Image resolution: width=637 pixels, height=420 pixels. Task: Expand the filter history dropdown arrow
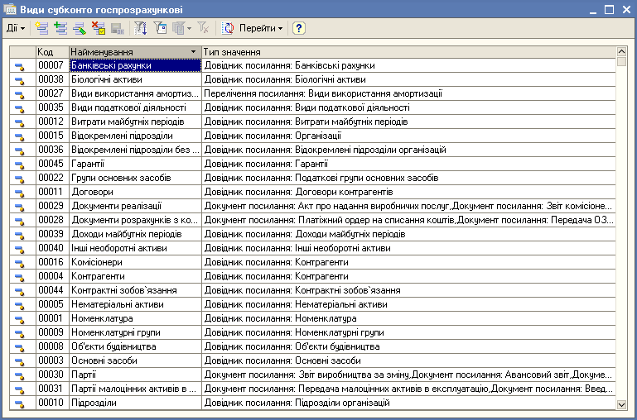(x=190, y=28)
